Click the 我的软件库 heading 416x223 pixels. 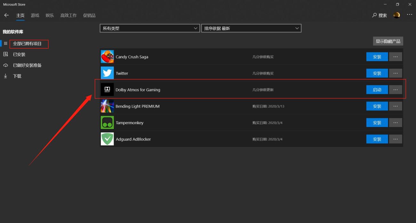[x=13, y=32]
